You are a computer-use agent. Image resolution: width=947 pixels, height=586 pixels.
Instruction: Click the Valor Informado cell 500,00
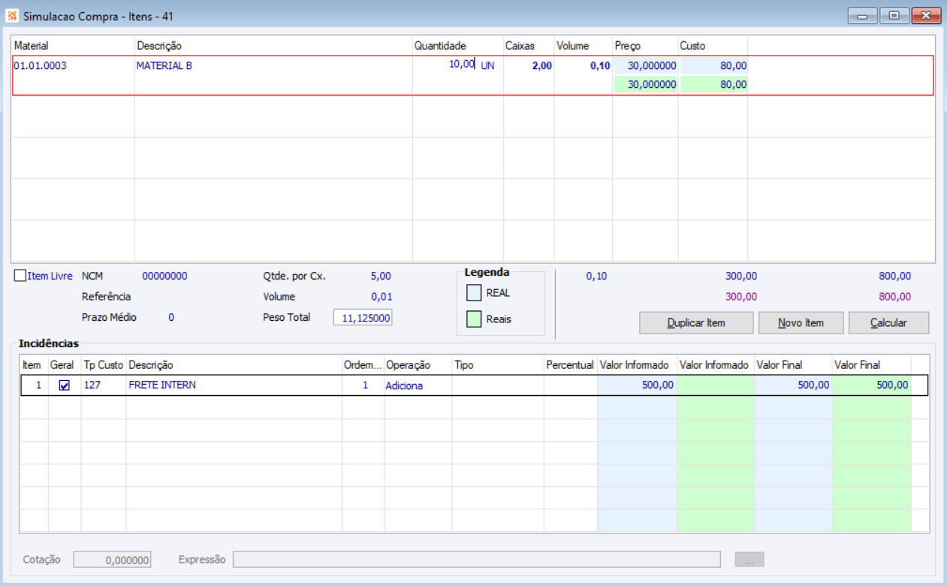(638, 385)
